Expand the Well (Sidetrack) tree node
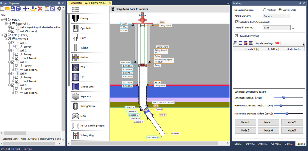Screen dimensions: 308x151 click(9, 31)
